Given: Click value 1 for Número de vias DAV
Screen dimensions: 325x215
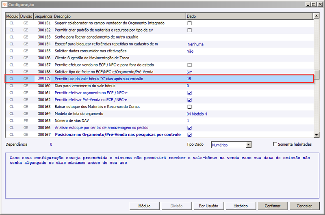Looking at the screenshot, I should click(x=188, y=121).
